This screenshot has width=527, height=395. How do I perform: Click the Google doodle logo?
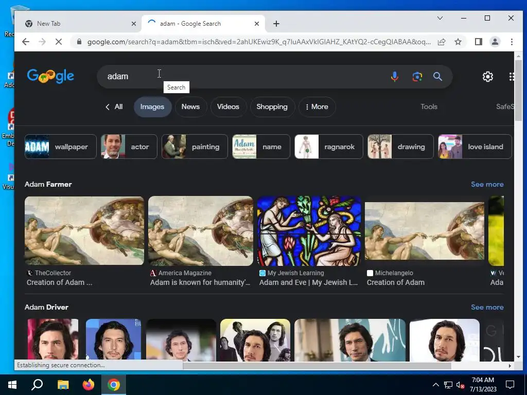(x=50, y=76)
